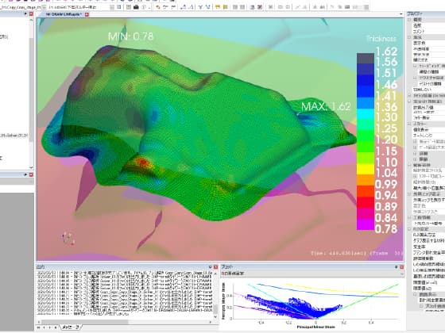Collapse the 概要 properties section
Image resolution: width=445 pixels, height=333 pixels.
tap(409, 20)
